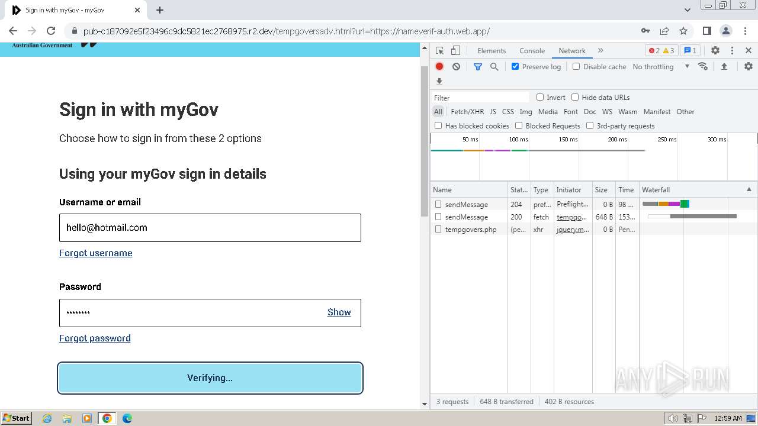The width and height of the screenshot is (758, 426).
Task: Filter requests by Fetch/XHR
Action: [467, 112]
